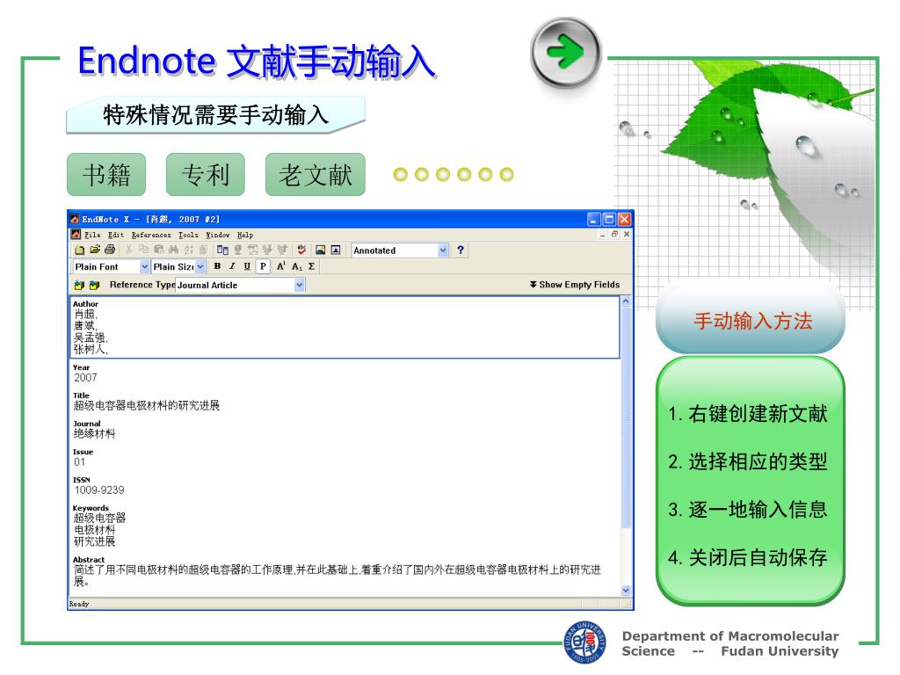Click the EndNote title bar icon
Viewport: 900px width, 675px height.
pyautogui.click(x=75, y=219)
